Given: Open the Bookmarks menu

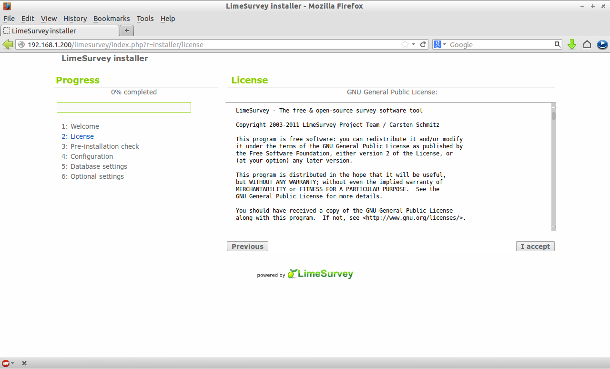Looking at the screenshot, I should point(112,19).
